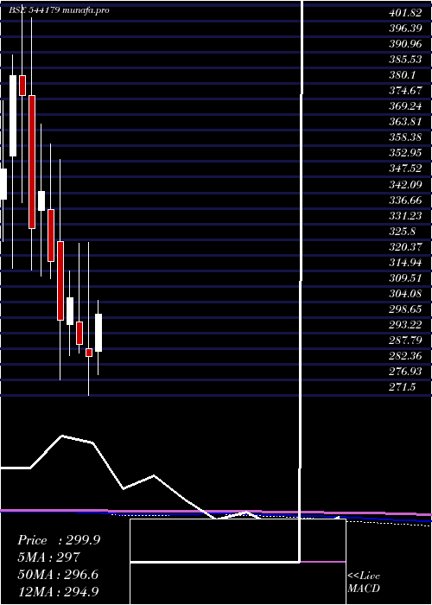
Task: Click the 287.79 price axis label
Action: coord(404,340)
